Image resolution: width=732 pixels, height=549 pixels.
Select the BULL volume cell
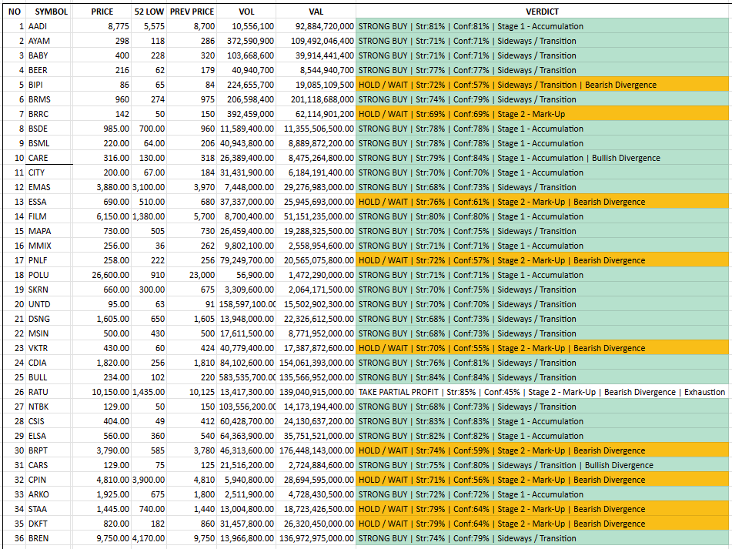tap(246, 377)
